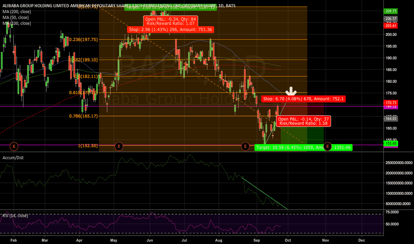Click 250000000.0000 on Accum/Dist axis
Image resolution: width=414 pixels, height=244 pixels.
(399, 163)
